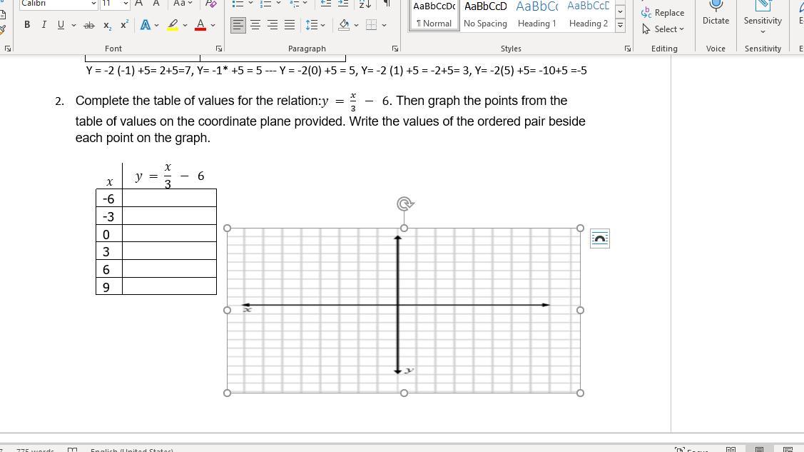Click table cell next to x value 9
The height and width of the screenshot is (452, 804).
pos(169,286)
